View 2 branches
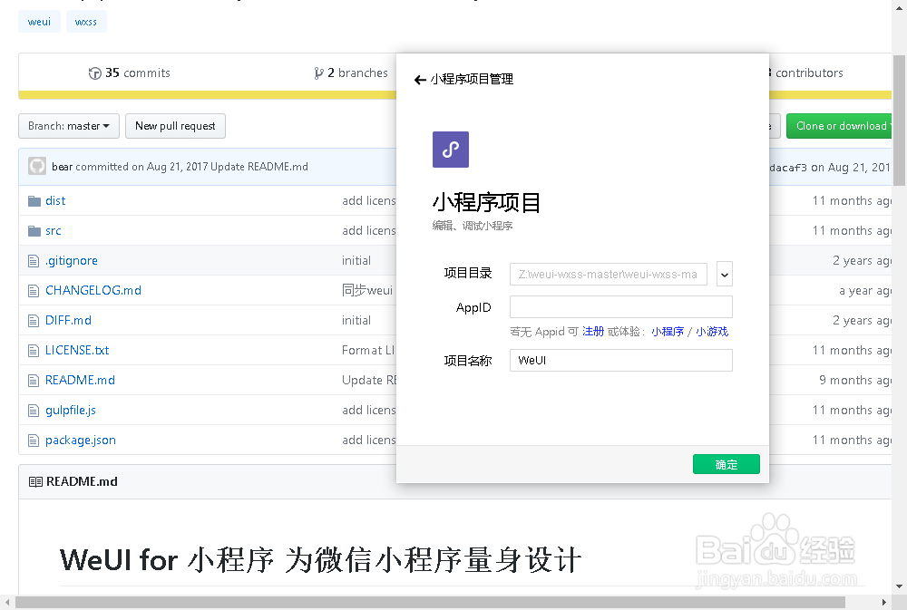Screen dimensions: 907x610 coord(351,73)
